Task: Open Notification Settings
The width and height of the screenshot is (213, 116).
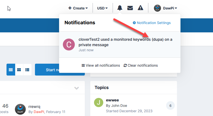Action: tap(152, 23)
